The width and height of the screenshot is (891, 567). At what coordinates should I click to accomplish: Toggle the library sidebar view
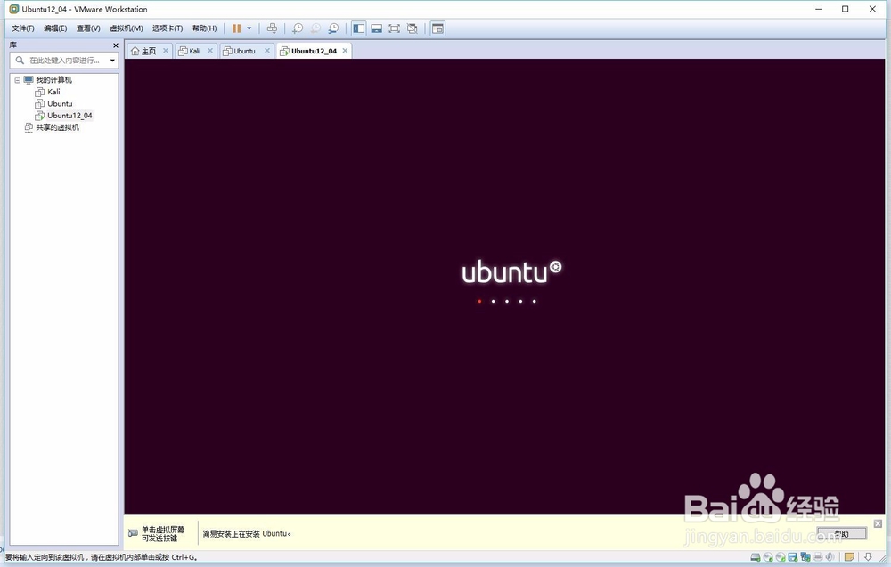click(358, 28)
